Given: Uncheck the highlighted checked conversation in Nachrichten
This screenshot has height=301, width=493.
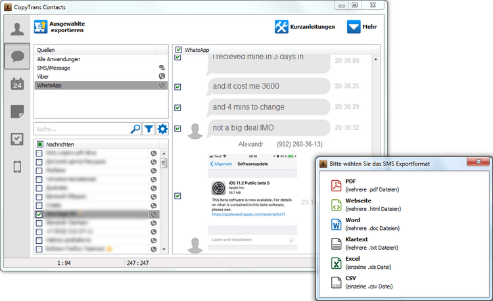Looking at the screenshot, I should click(x=39, y=214).
